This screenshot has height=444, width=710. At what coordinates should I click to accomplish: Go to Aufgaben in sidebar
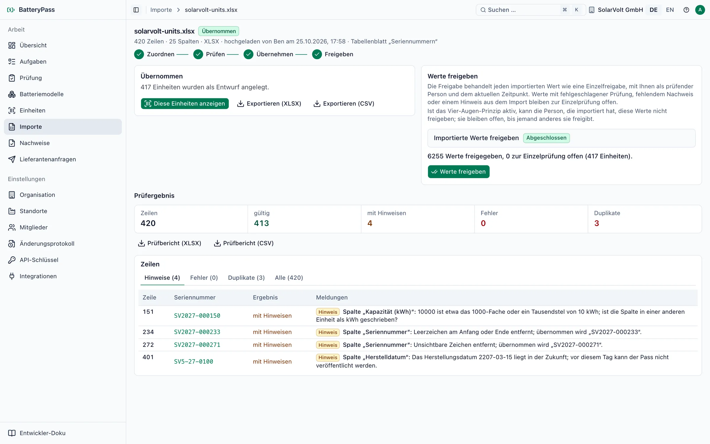63,62
